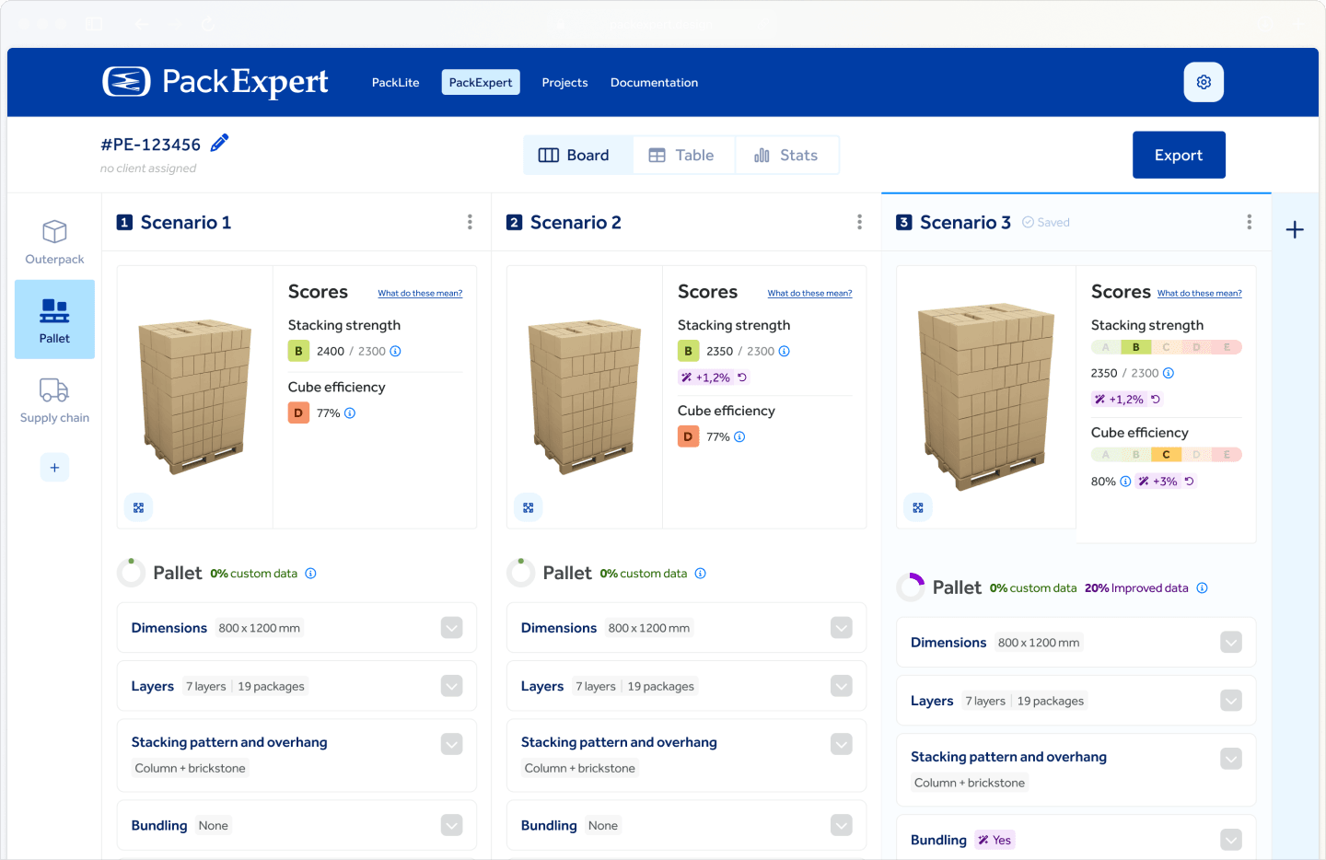
Task: Expand Scenario 3 Layers section
Action: [1231, 701]
